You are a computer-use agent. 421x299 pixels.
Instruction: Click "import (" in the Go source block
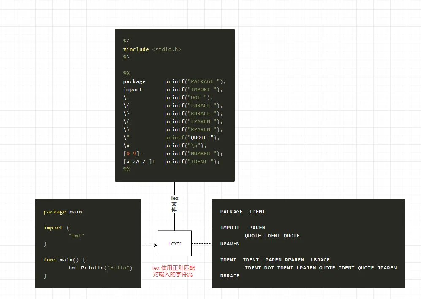57,228
